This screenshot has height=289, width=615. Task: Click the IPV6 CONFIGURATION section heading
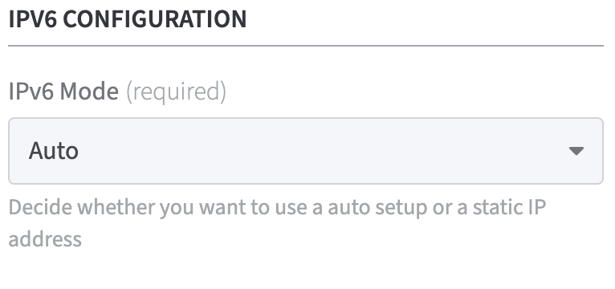(128, 18)
